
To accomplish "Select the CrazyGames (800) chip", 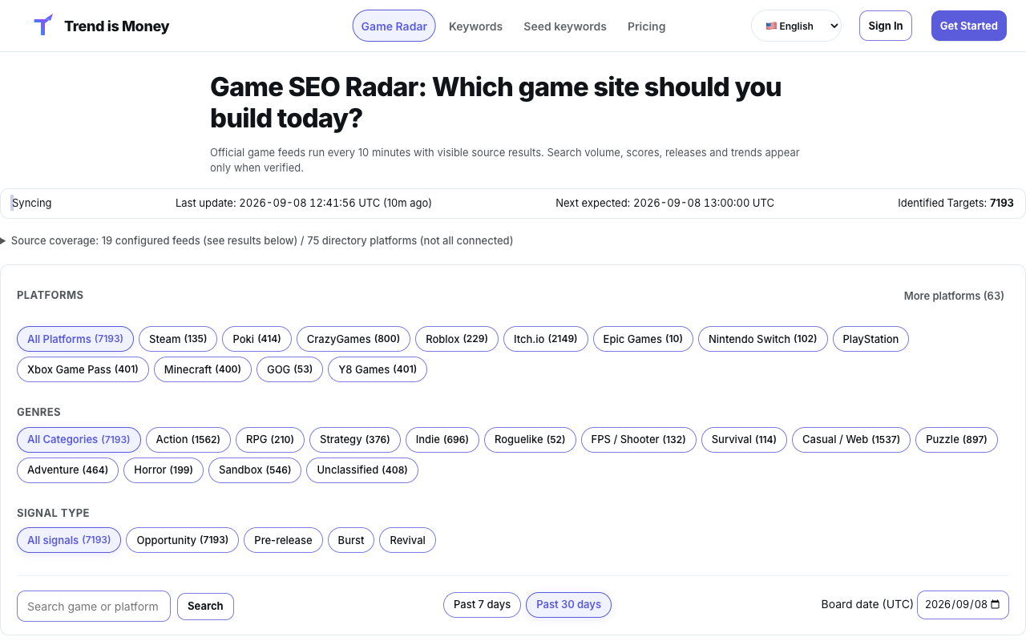I will pyautogui.click(x=353, y=339).
